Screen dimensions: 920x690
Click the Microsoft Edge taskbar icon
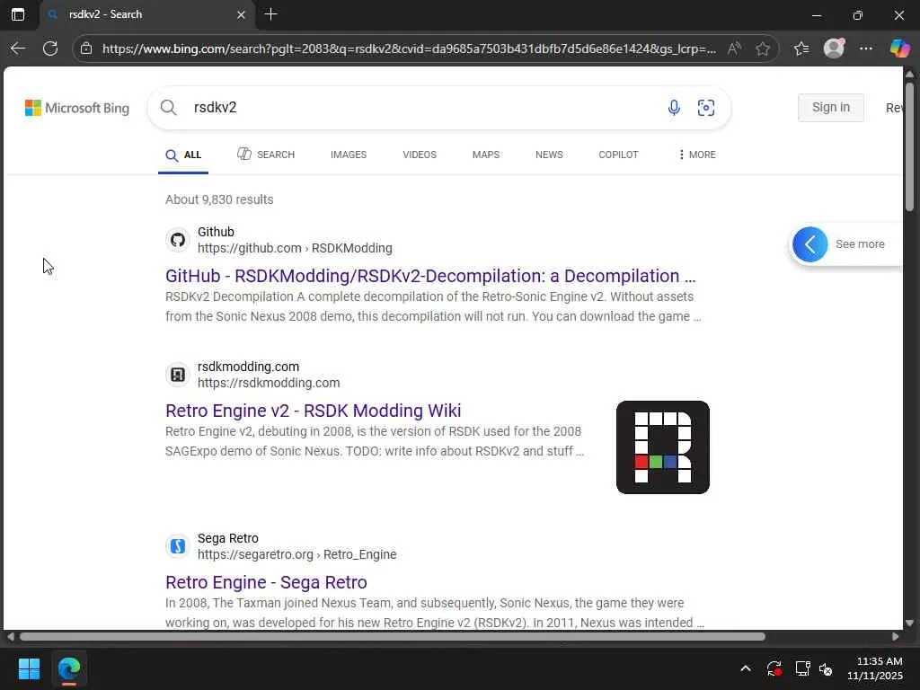point(68,668)
